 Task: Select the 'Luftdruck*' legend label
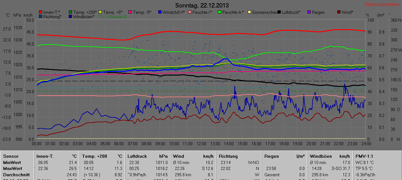291,12
